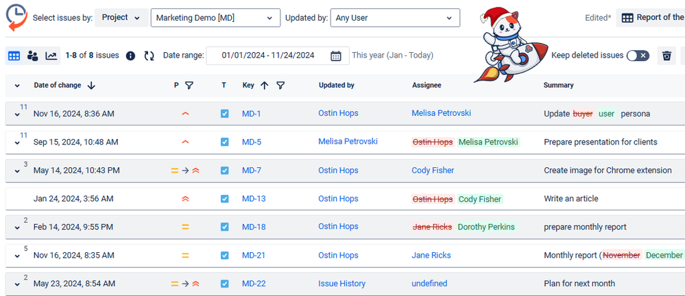Expand the MD-18 row changes
The image size is (685, 296).
(x=17, y=228)
